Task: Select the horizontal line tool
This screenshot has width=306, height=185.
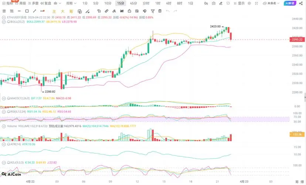Action: pyautogui.click(x=19, y=11)
